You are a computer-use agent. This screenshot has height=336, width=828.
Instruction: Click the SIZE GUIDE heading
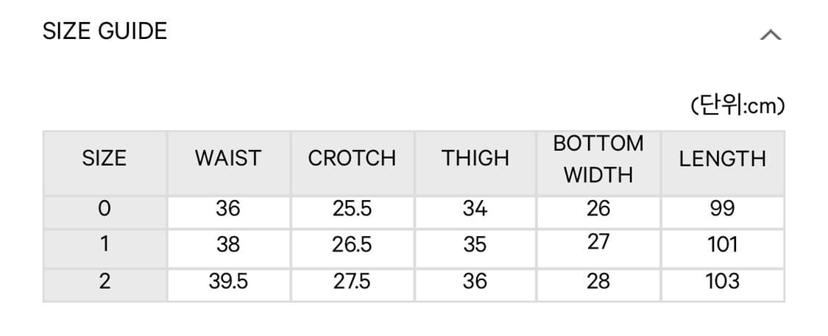pos(105,32)
